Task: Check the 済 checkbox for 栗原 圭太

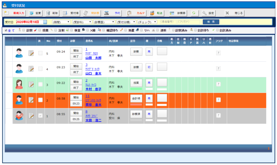Action: click(x=40, y=100)
